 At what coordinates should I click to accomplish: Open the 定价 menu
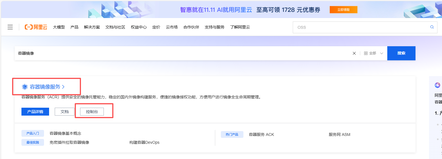pyautogui.click(x=156, y=27)
